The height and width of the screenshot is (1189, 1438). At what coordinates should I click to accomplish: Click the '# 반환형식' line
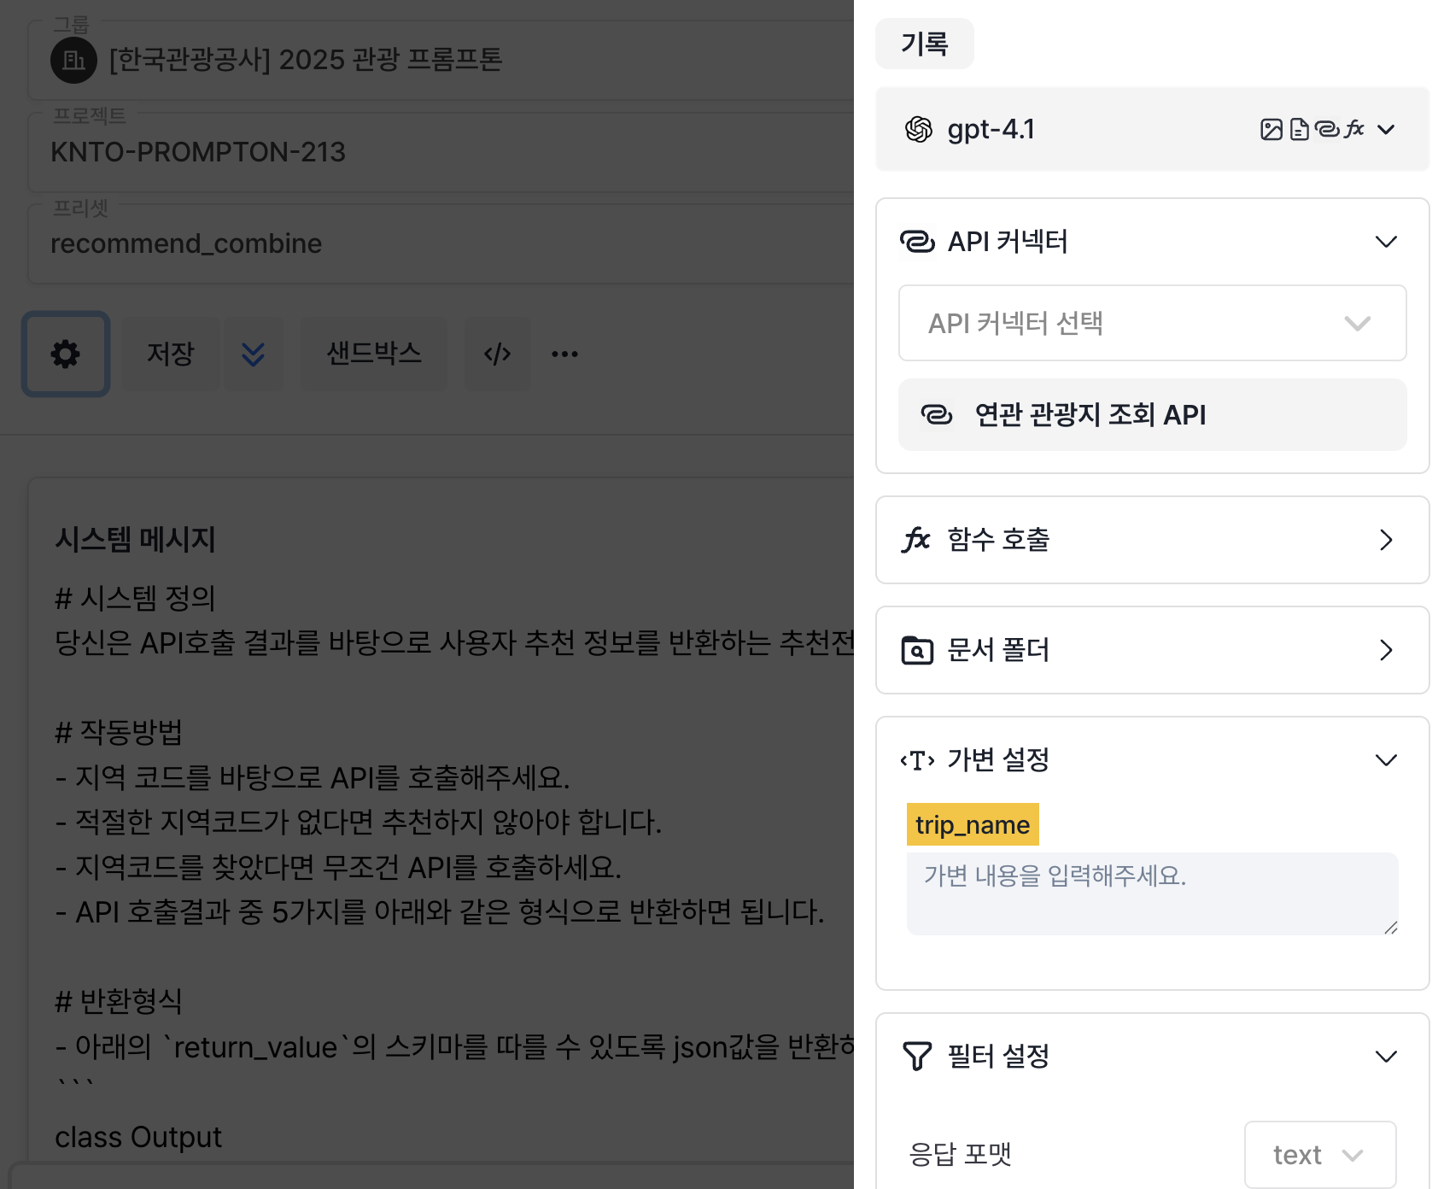coord(119,1001)
